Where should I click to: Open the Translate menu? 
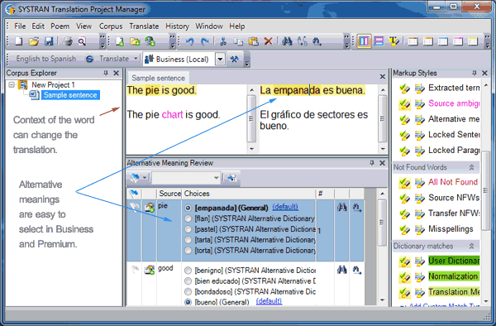pyautogui.click(x=144, y=26)
